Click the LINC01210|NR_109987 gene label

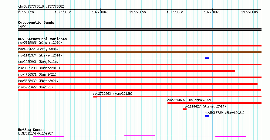(x=35, y=133)
